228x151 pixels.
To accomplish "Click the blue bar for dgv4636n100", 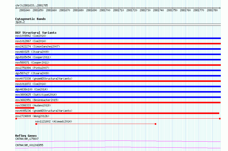I will (x=118, y=92).
